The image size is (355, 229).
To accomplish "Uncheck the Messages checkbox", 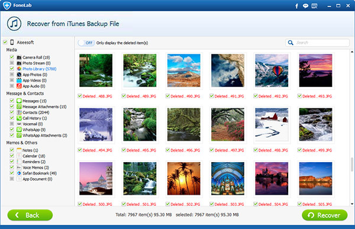I will (x=12, y=101).
